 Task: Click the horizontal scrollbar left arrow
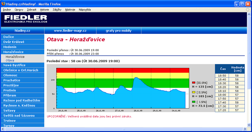coord(3,129)
